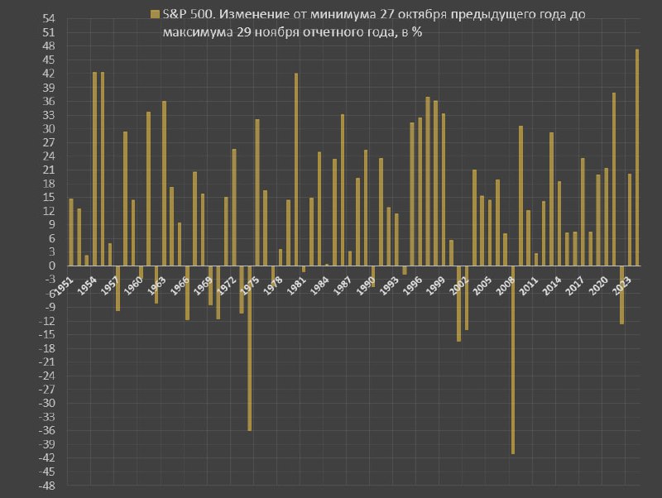The image size is (662, 498).
Task: Click the y-axis value 36
Action: point(49,101)
